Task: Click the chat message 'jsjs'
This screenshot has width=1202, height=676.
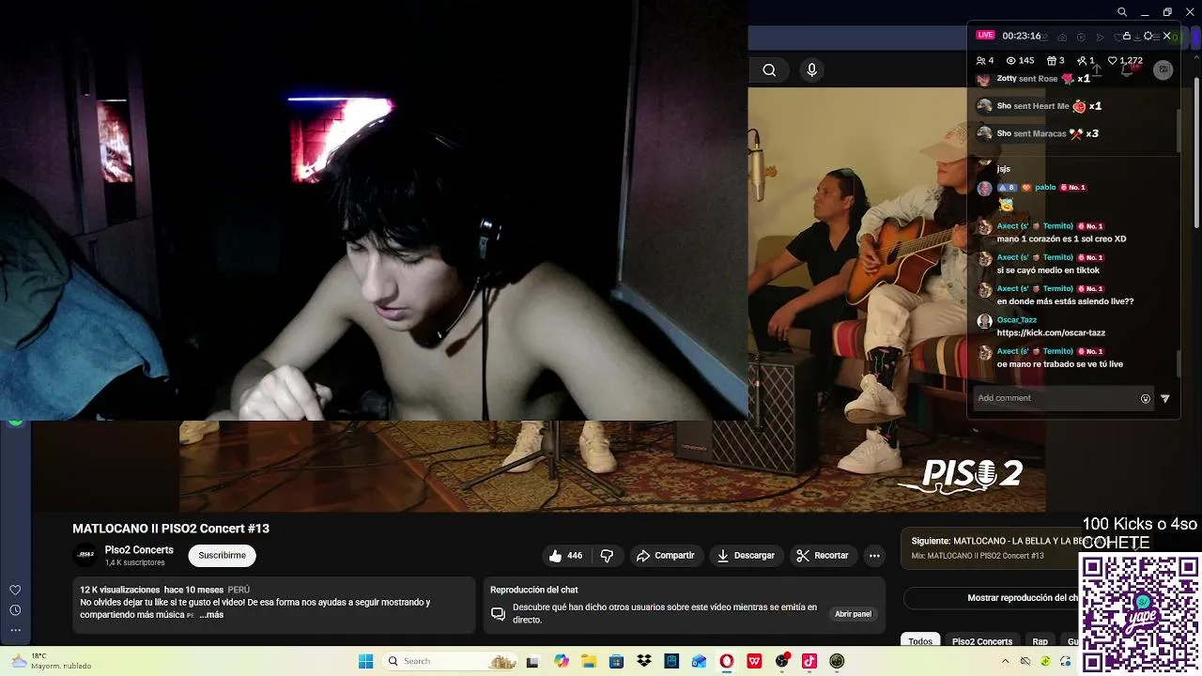Action: (1003, 169)
